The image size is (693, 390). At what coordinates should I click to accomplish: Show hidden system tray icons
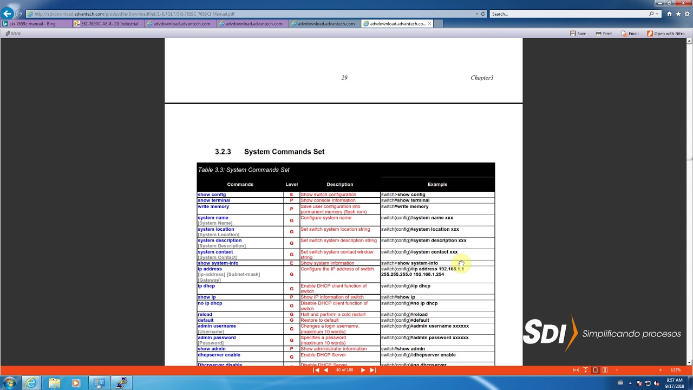click(x=630, y=383)
